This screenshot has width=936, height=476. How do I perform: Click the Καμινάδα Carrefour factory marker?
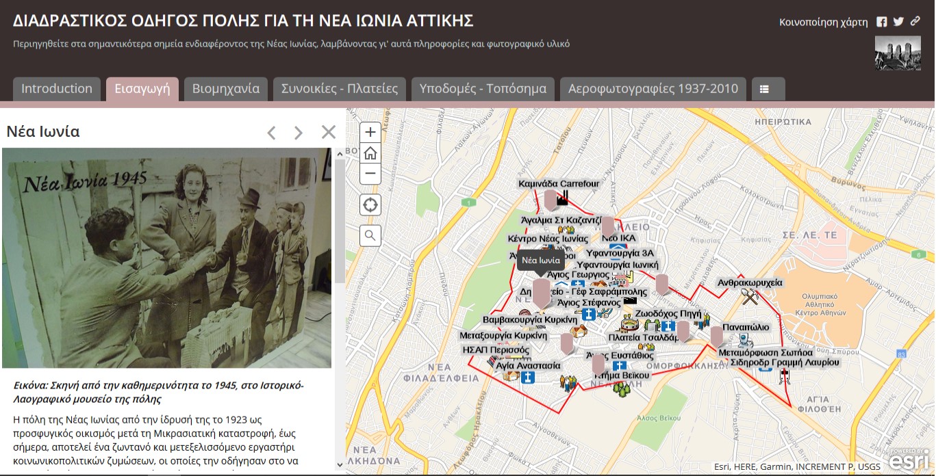(563, 199)
